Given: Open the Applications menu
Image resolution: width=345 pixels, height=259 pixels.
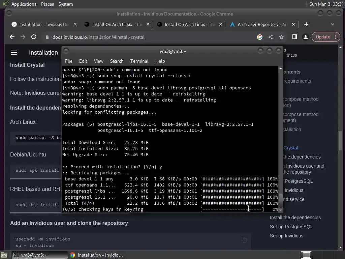Looking at the screenshot, I should (24, 4).
